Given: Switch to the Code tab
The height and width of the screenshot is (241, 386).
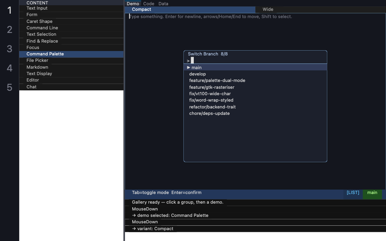Looking at the screenshot, I should pyautogui.click(x=149, y=4).
